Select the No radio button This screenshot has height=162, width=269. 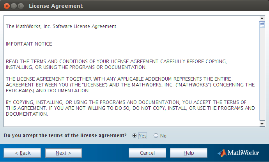(x=156, y=136)
